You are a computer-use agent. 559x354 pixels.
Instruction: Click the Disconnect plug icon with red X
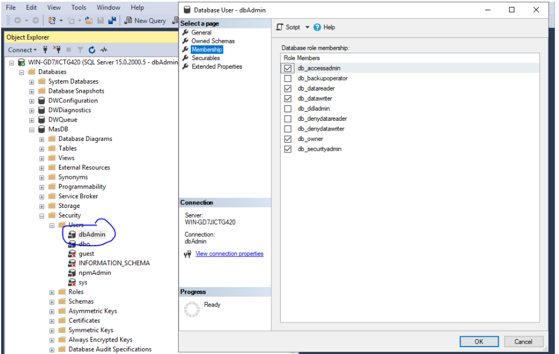57,50
